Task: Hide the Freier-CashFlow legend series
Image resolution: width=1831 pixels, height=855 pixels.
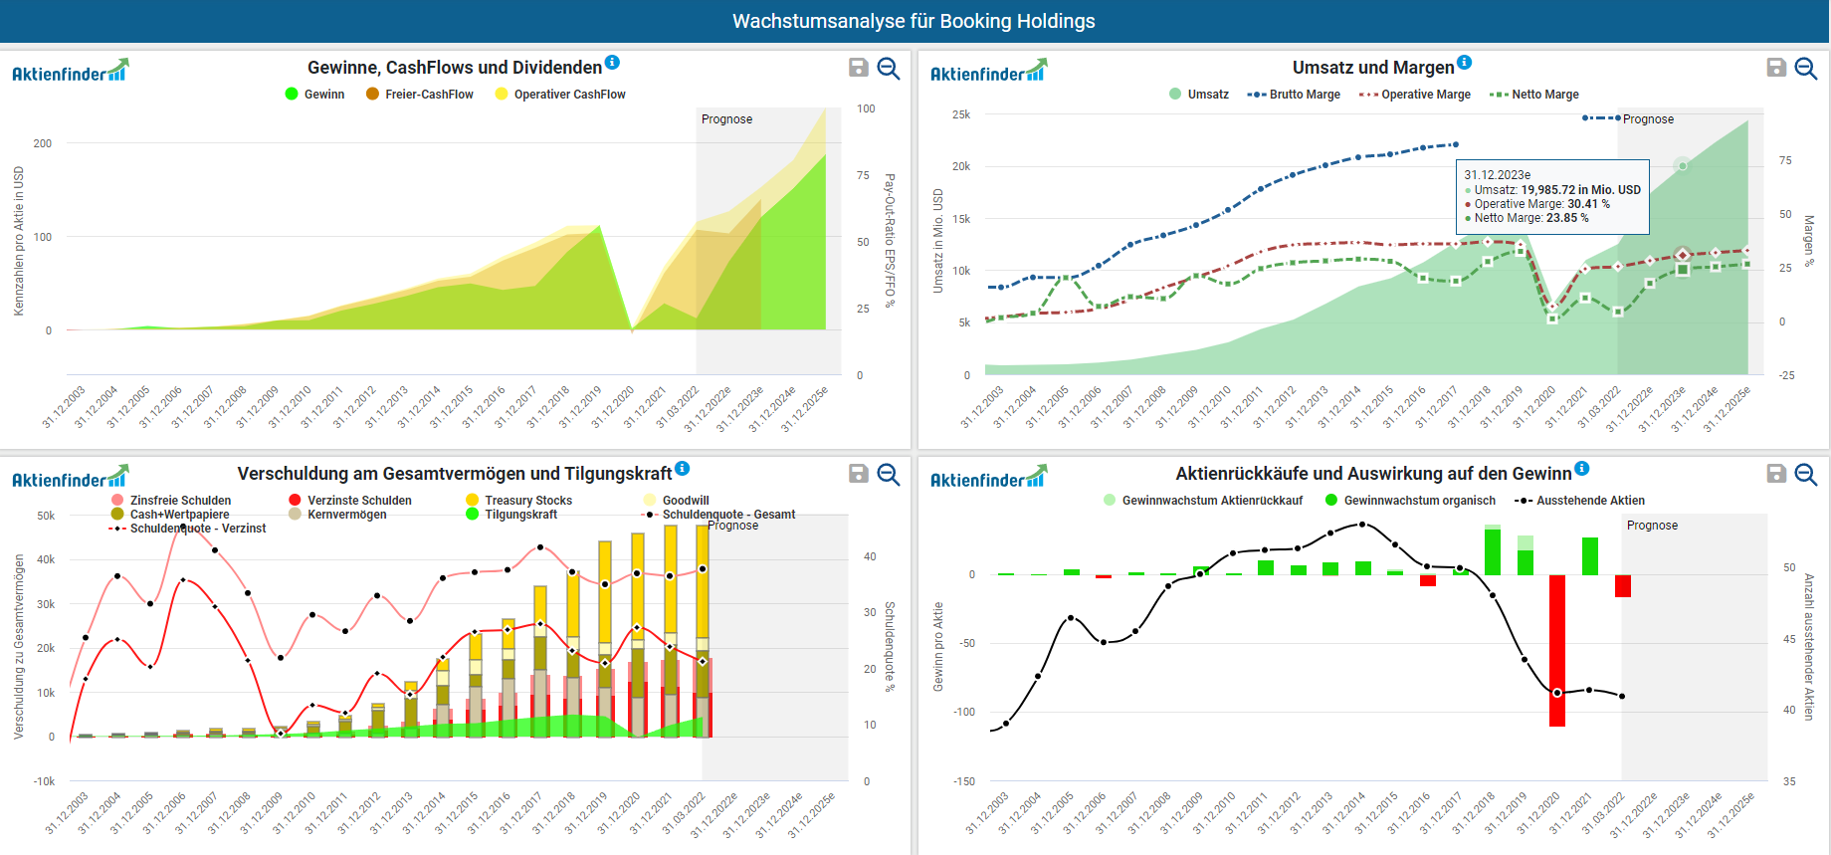Action: [419, 95]
